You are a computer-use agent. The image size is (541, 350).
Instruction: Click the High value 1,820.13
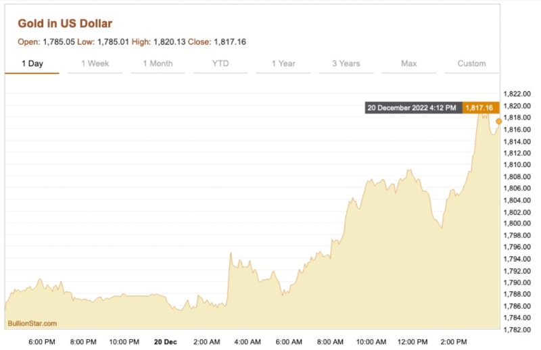pos(170,42)
